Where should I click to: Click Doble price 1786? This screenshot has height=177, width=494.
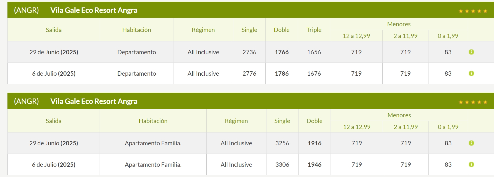[282, 73]
